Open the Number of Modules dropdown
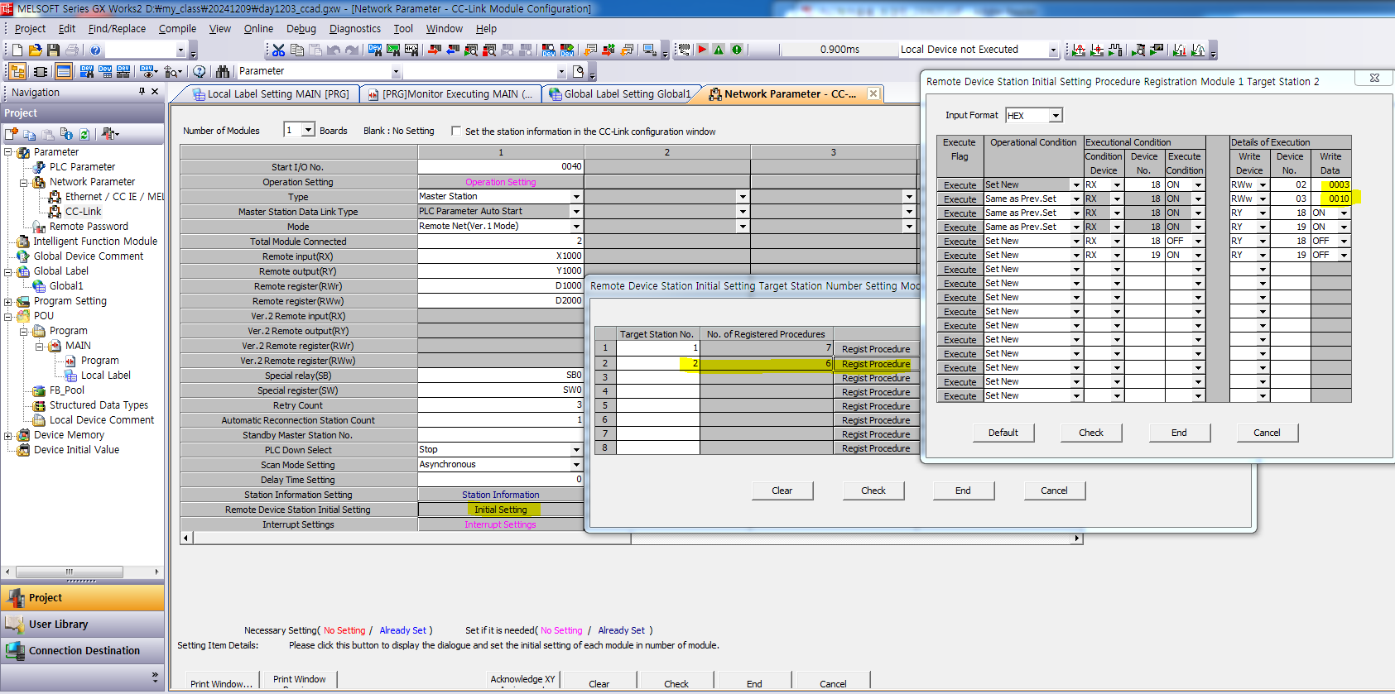Image resolution: width=1395 pixels, height=694 pixels. click(308, 130)
